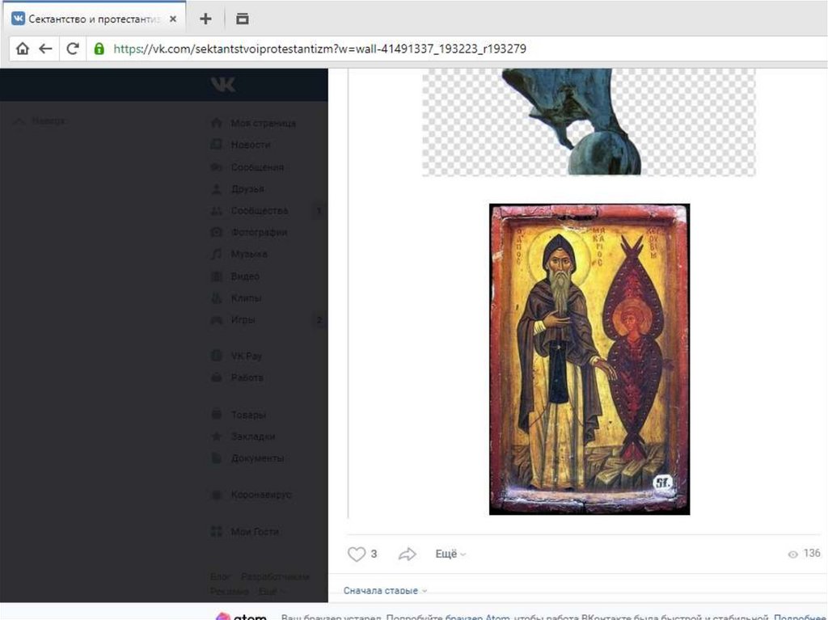Click the likes count 3
This screenshot has width=828, height=620.
tap(374, 554)
